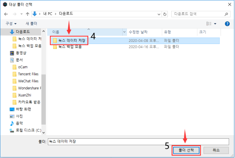
Task: Click the back navigation arrow
Action: (6, 14)
